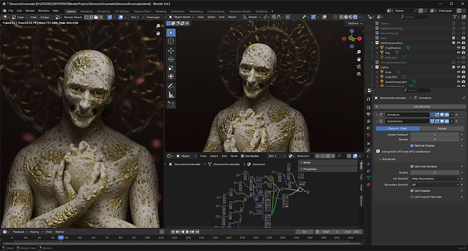Expand the AreaOrangeLight object
The image size is (468, 251).
click(x=377, y=82)
